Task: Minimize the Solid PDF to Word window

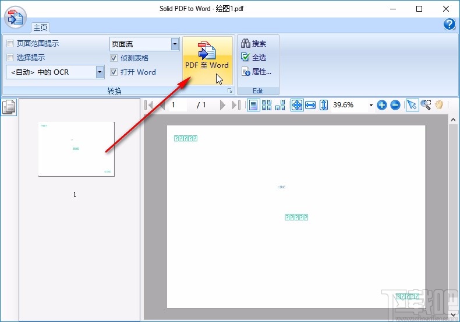Action: [393, 9]
